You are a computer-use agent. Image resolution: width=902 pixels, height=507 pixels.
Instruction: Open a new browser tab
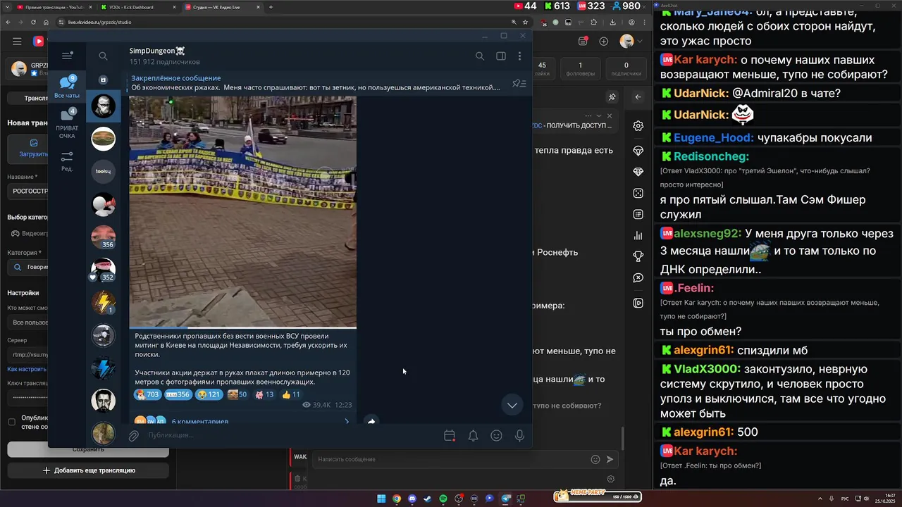click(271, 7)
